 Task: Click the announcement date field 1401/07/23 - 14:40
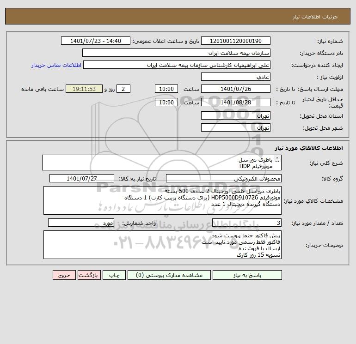(x=96, y=41)
